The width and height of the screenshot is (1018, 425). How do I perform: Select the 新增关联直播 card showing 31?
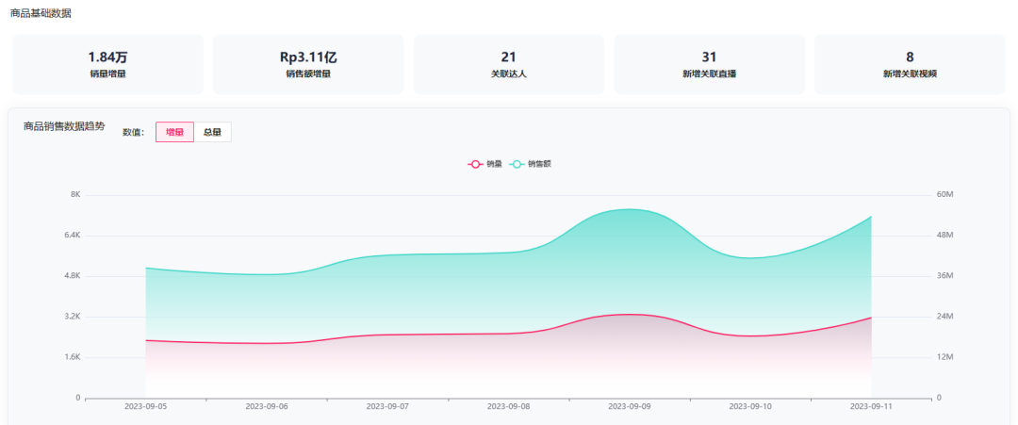(x=709, y=64)
